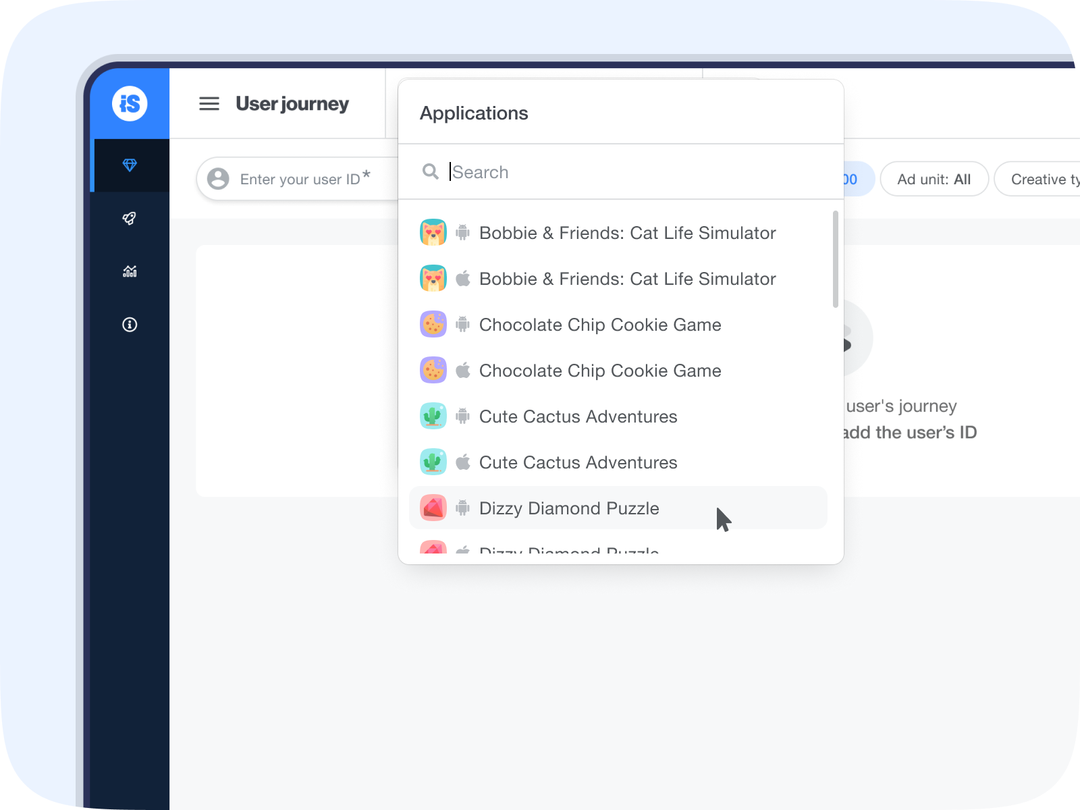Open the hamburger menu icon
This screenshot has height=810, width=1080.
(x=209, y=104)
